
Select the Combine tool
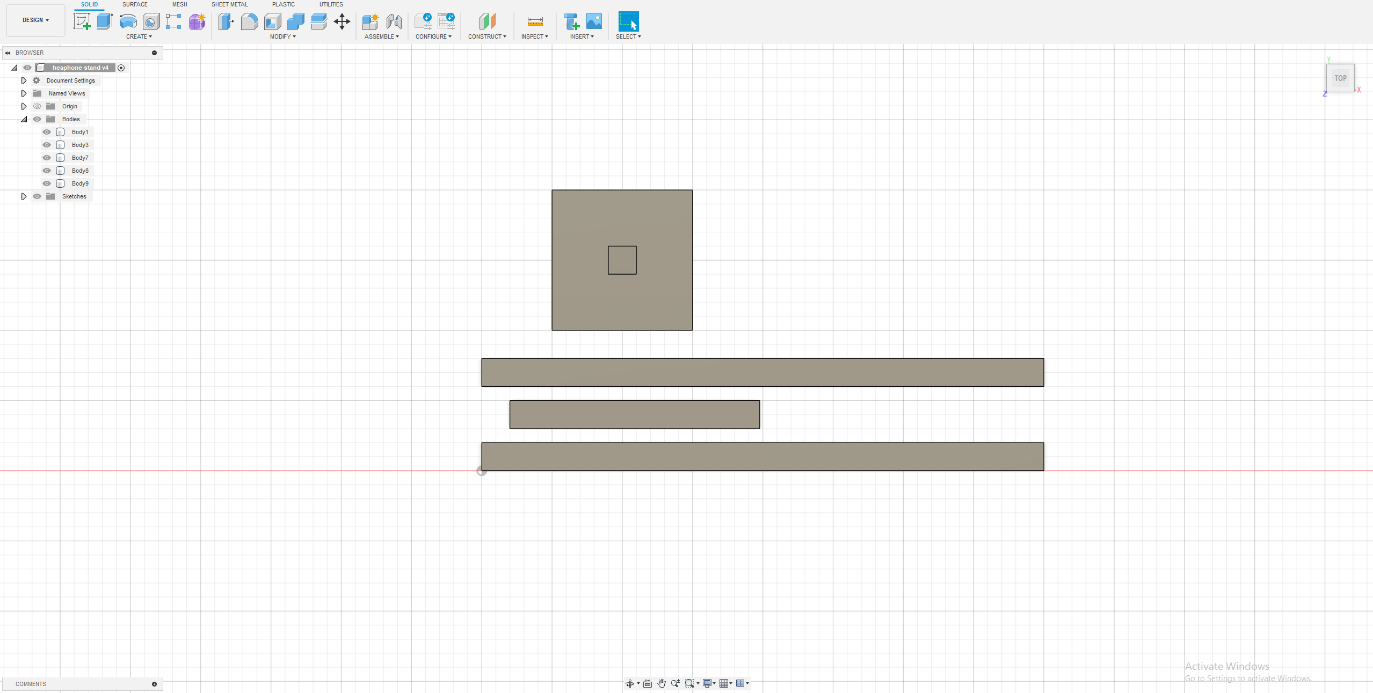[x=296, y=21]
